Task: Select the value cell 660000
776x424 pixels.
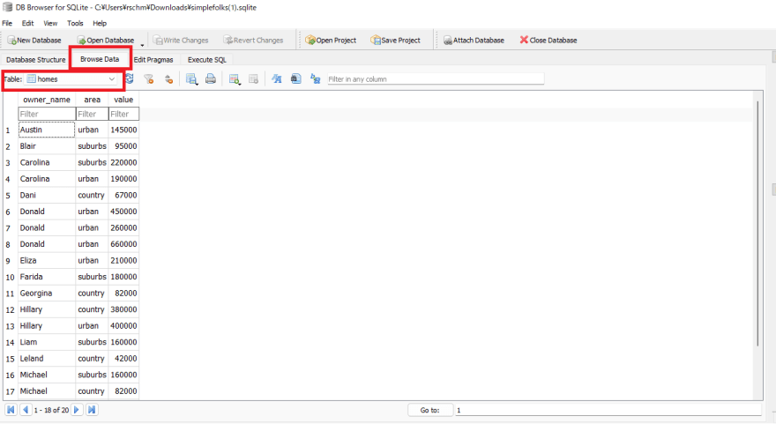Action: 123,244
